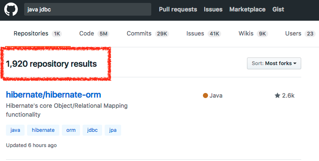This screenshot has height=161, width=319.
Task: Select the Repositories results tab
Action: (x=38, y=33)
